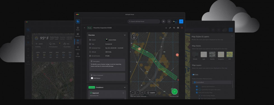Go back with the arrow beside Powerline Inspection

coord(85,28)
